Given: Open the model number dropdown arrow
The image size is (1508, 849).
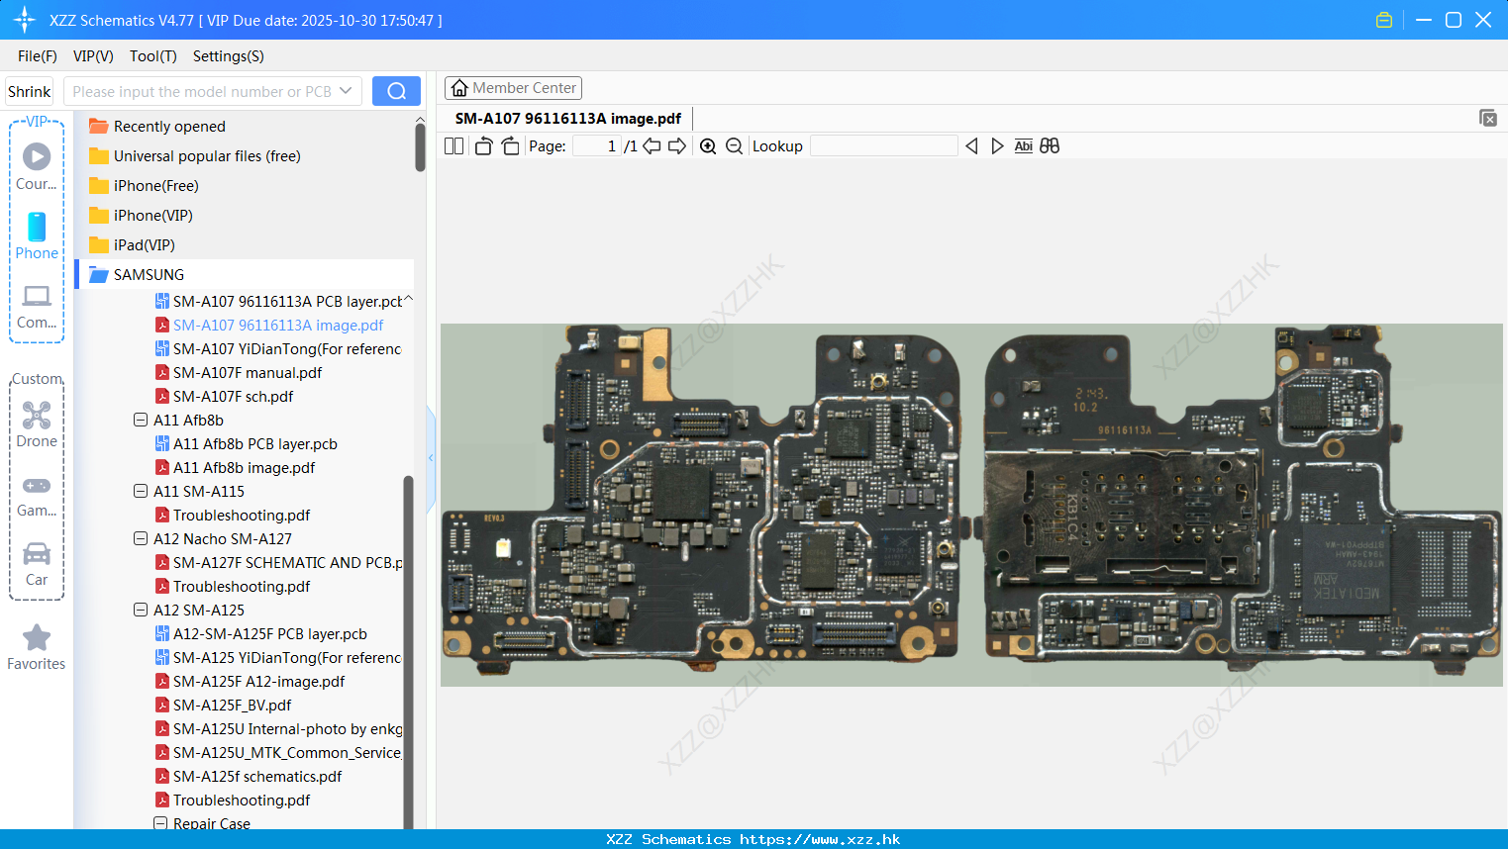Looking at the screenshot, I should click(346, 91).
